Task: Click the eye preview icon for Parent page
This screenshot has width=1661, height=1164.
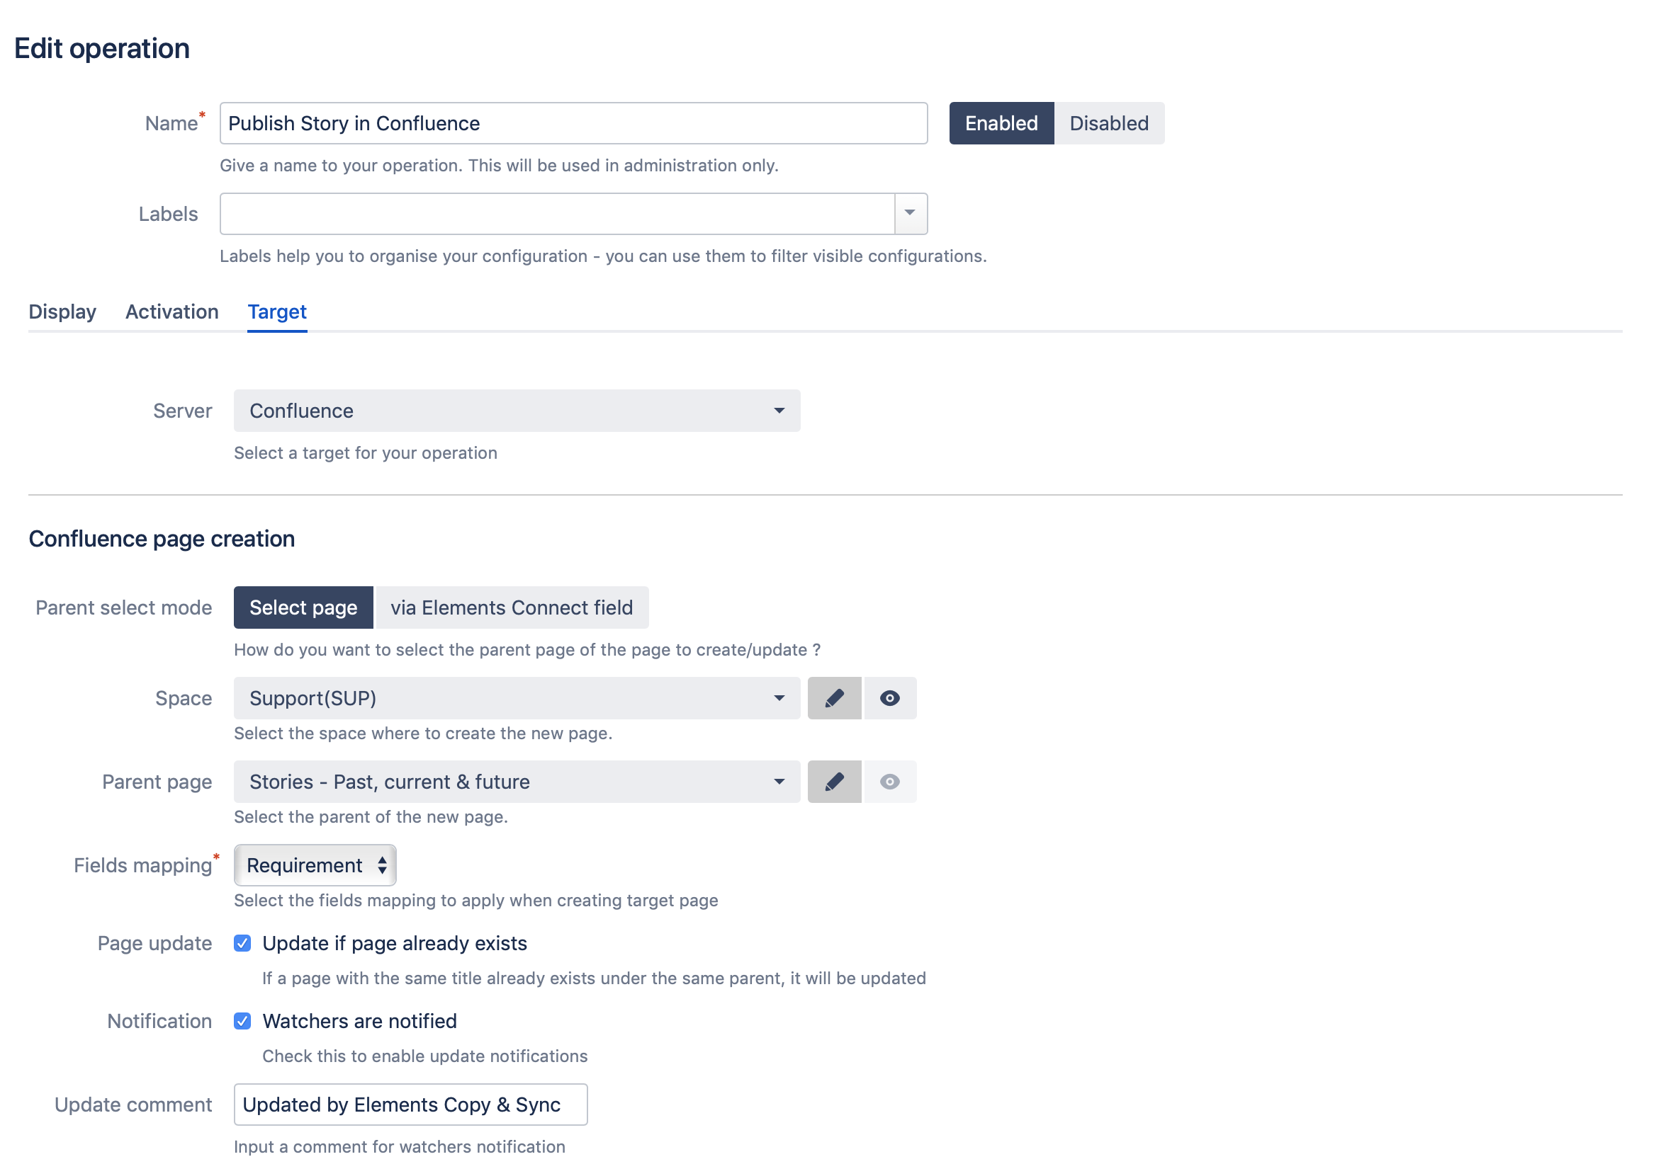Action: (890, 781)
